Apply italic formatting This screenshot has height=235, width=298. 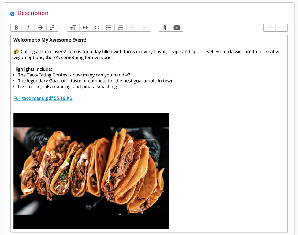tap(28, 28)
